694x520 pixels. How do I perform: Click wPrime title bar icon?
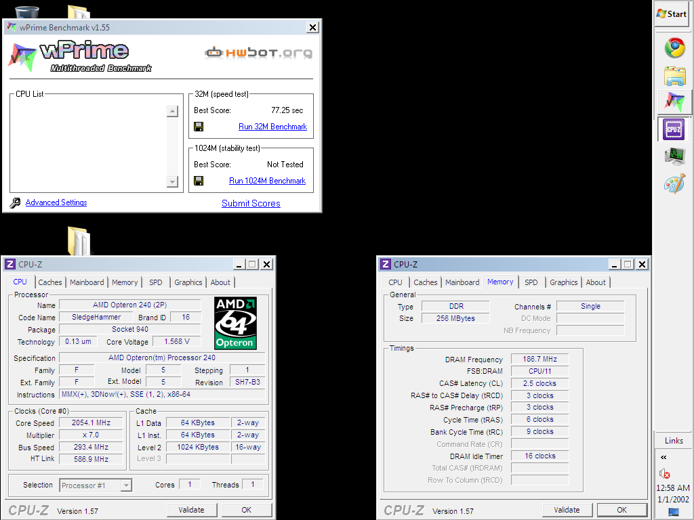[x=12, y=27]
